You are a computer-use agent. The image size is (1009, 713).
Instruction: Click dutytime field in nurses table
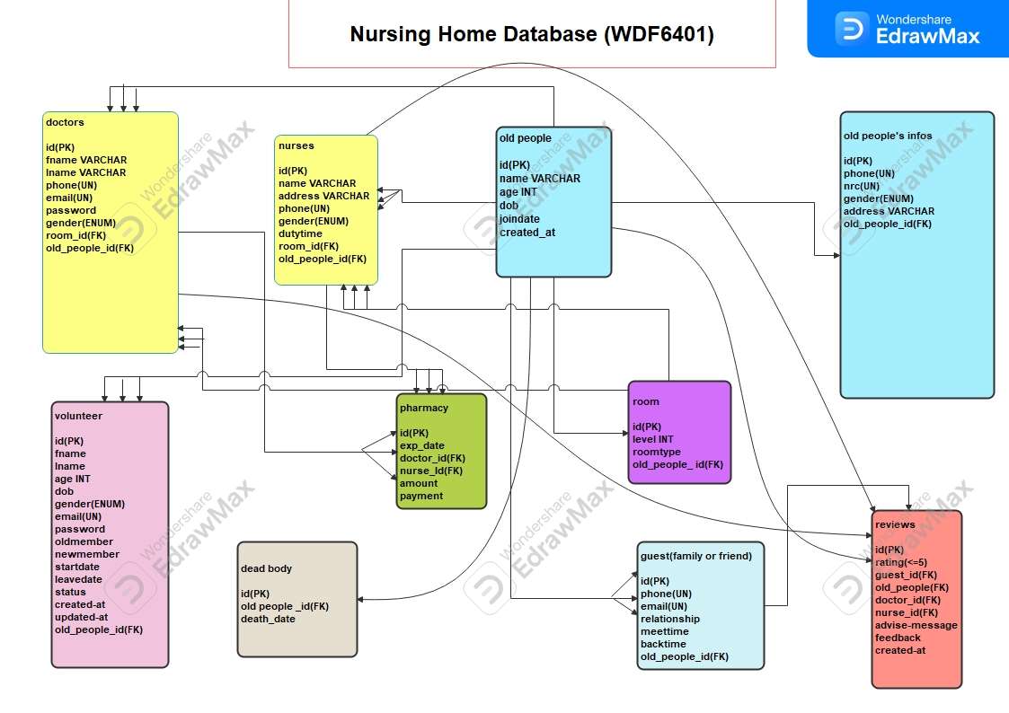[x=300, y=234]
